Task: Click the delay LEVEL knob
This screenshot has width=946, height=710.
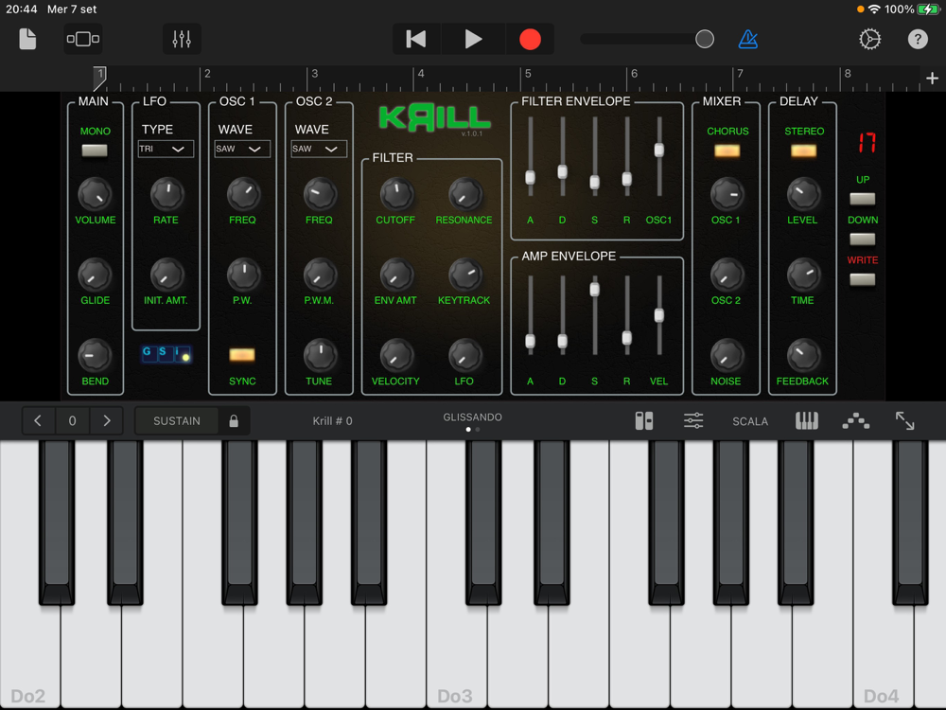Action: click(x=803, y=194)
